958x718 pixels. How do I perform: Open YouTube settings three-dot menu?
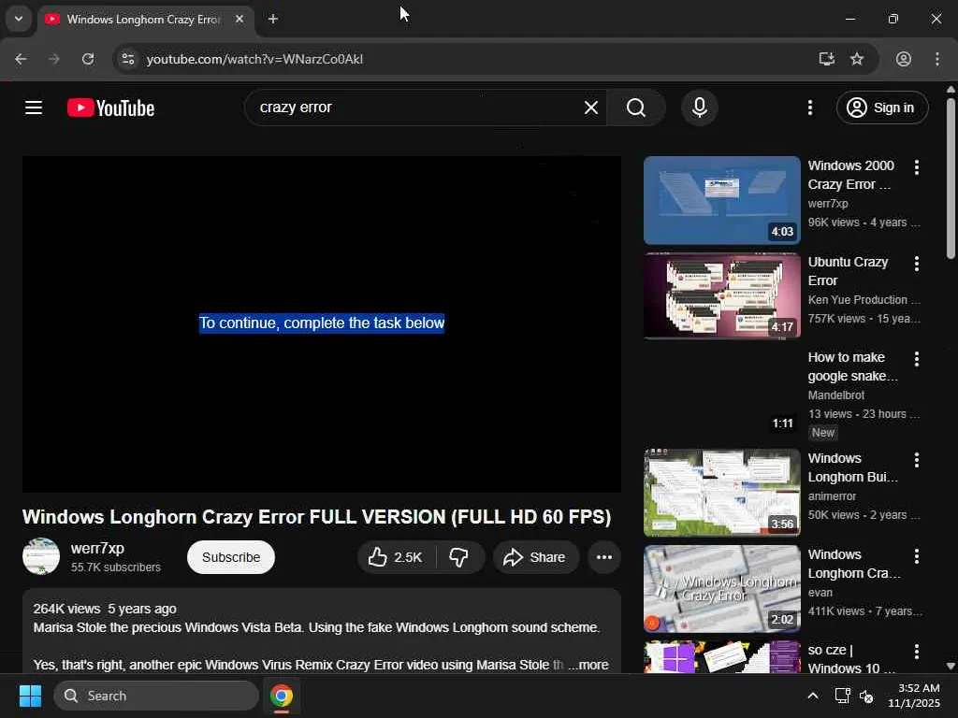pyautogui.click(x=810, y=108)
